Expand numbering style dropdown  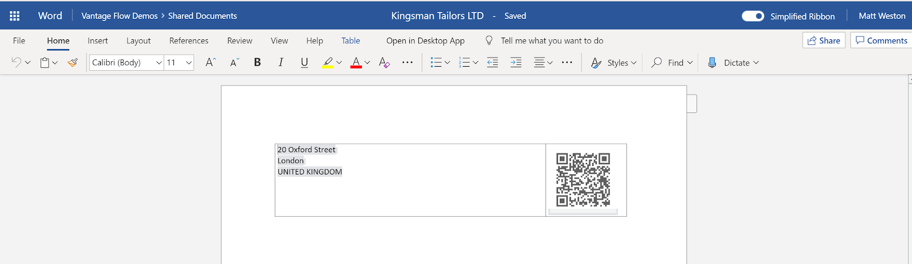point(475,63)
